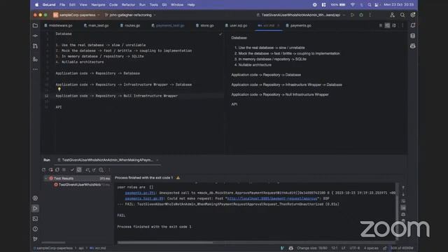Run the selected test configuration
The image size is (448, 252).
pyautogui.click(x=352, y=15)
